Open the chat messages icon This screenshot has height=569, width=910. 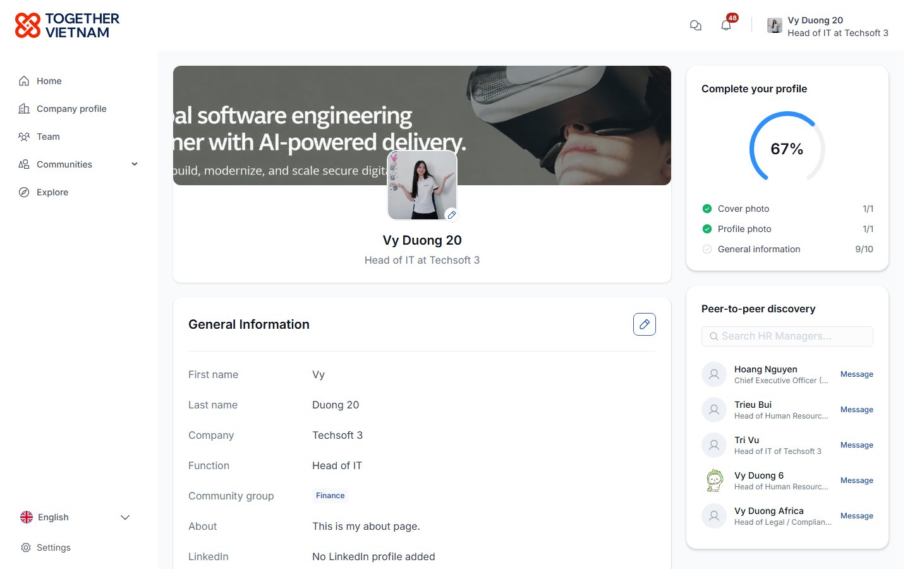coord(696,25)
